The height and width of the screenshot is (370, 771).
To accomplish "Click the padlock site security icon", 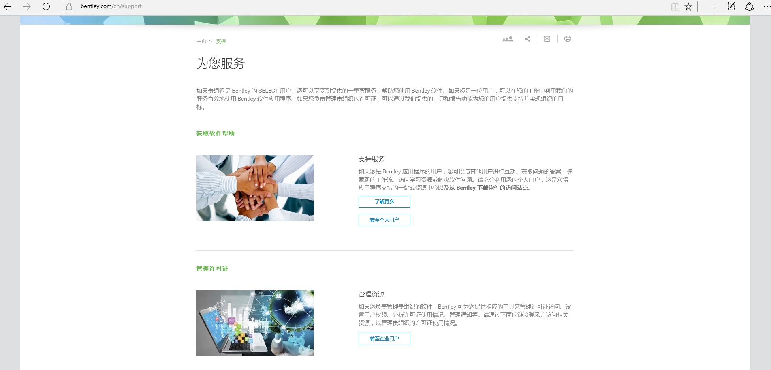I will coord(69,6).
